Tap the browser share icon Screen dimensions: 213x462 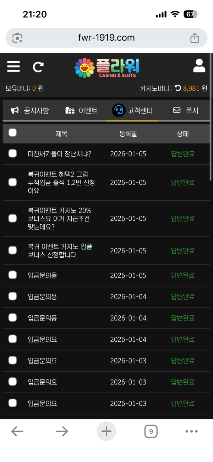pos(195,38)
